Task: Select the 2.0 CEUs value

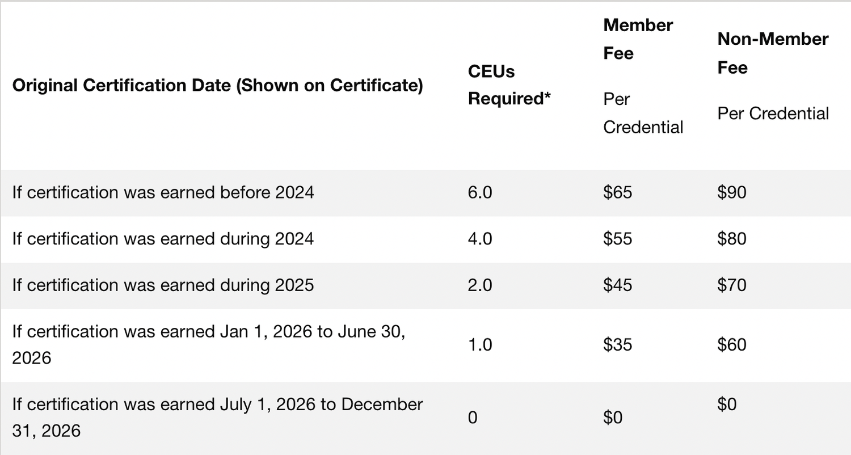Action: pyautogui.click(x=480, y=285)
